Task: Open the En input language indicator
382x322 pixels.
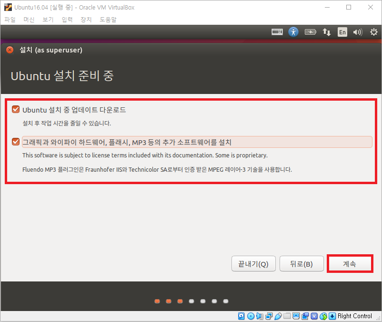Action: point(342,32)
